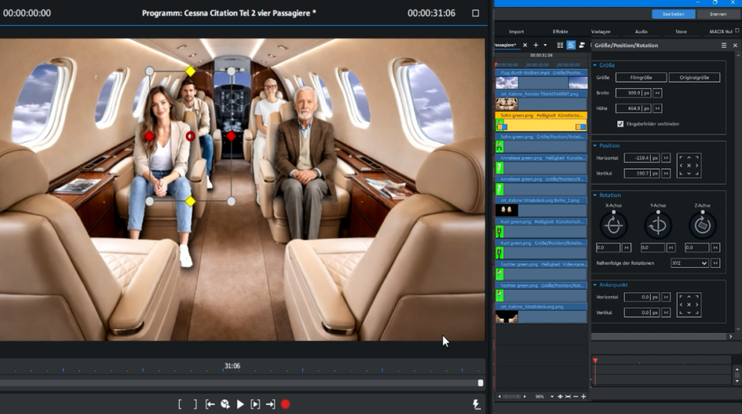Open the Effekte tab
742x414 pixels.
(x=560, y=32)
